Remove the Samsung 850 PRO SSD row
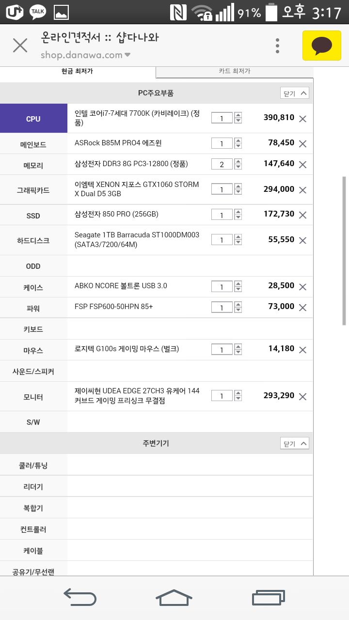Screen dimensions: 349x620 pos(303,215)
